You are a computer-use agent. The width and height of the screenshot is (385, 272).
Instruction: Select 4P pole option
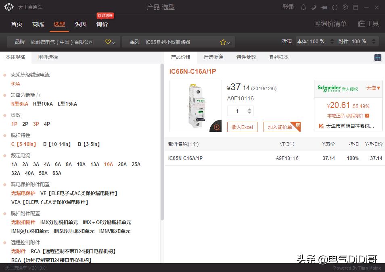[47, 124]
